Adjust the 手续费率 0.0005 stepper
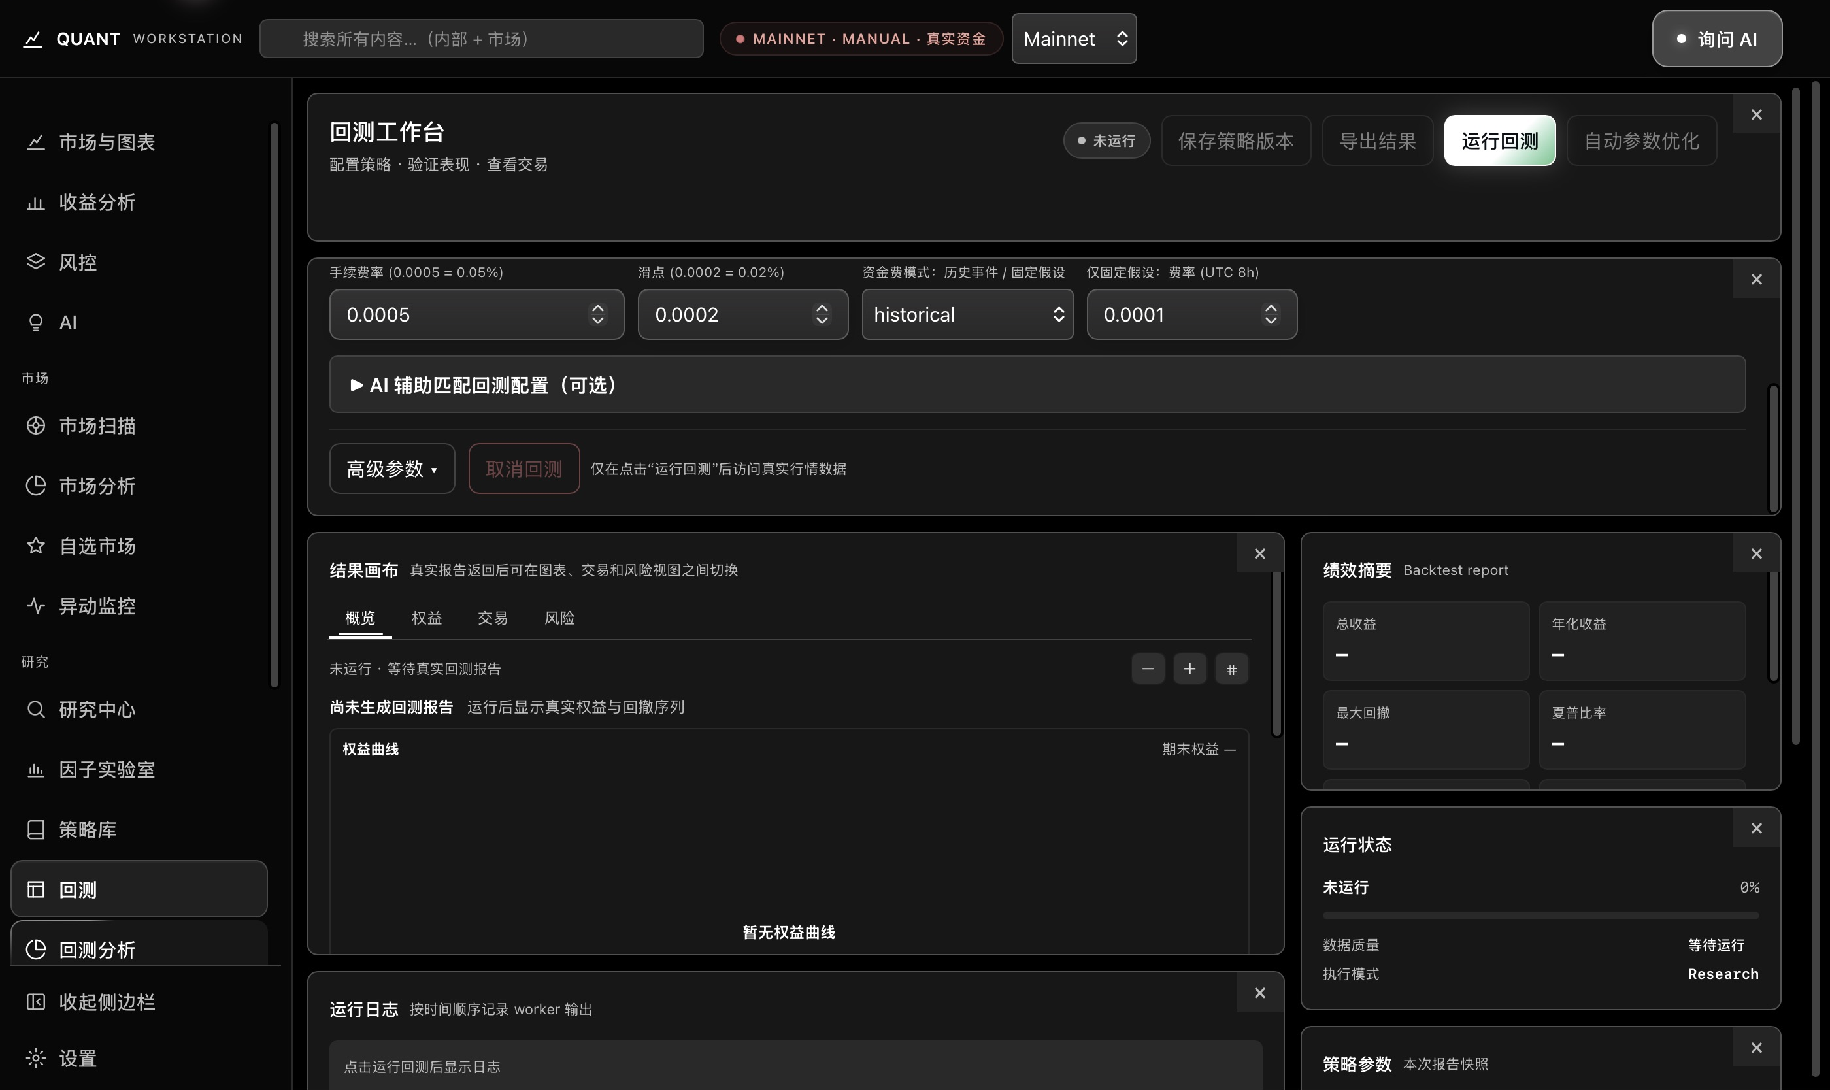Image resolution: width=1830 pixels, height=1090 pixels. pos(598,314)
